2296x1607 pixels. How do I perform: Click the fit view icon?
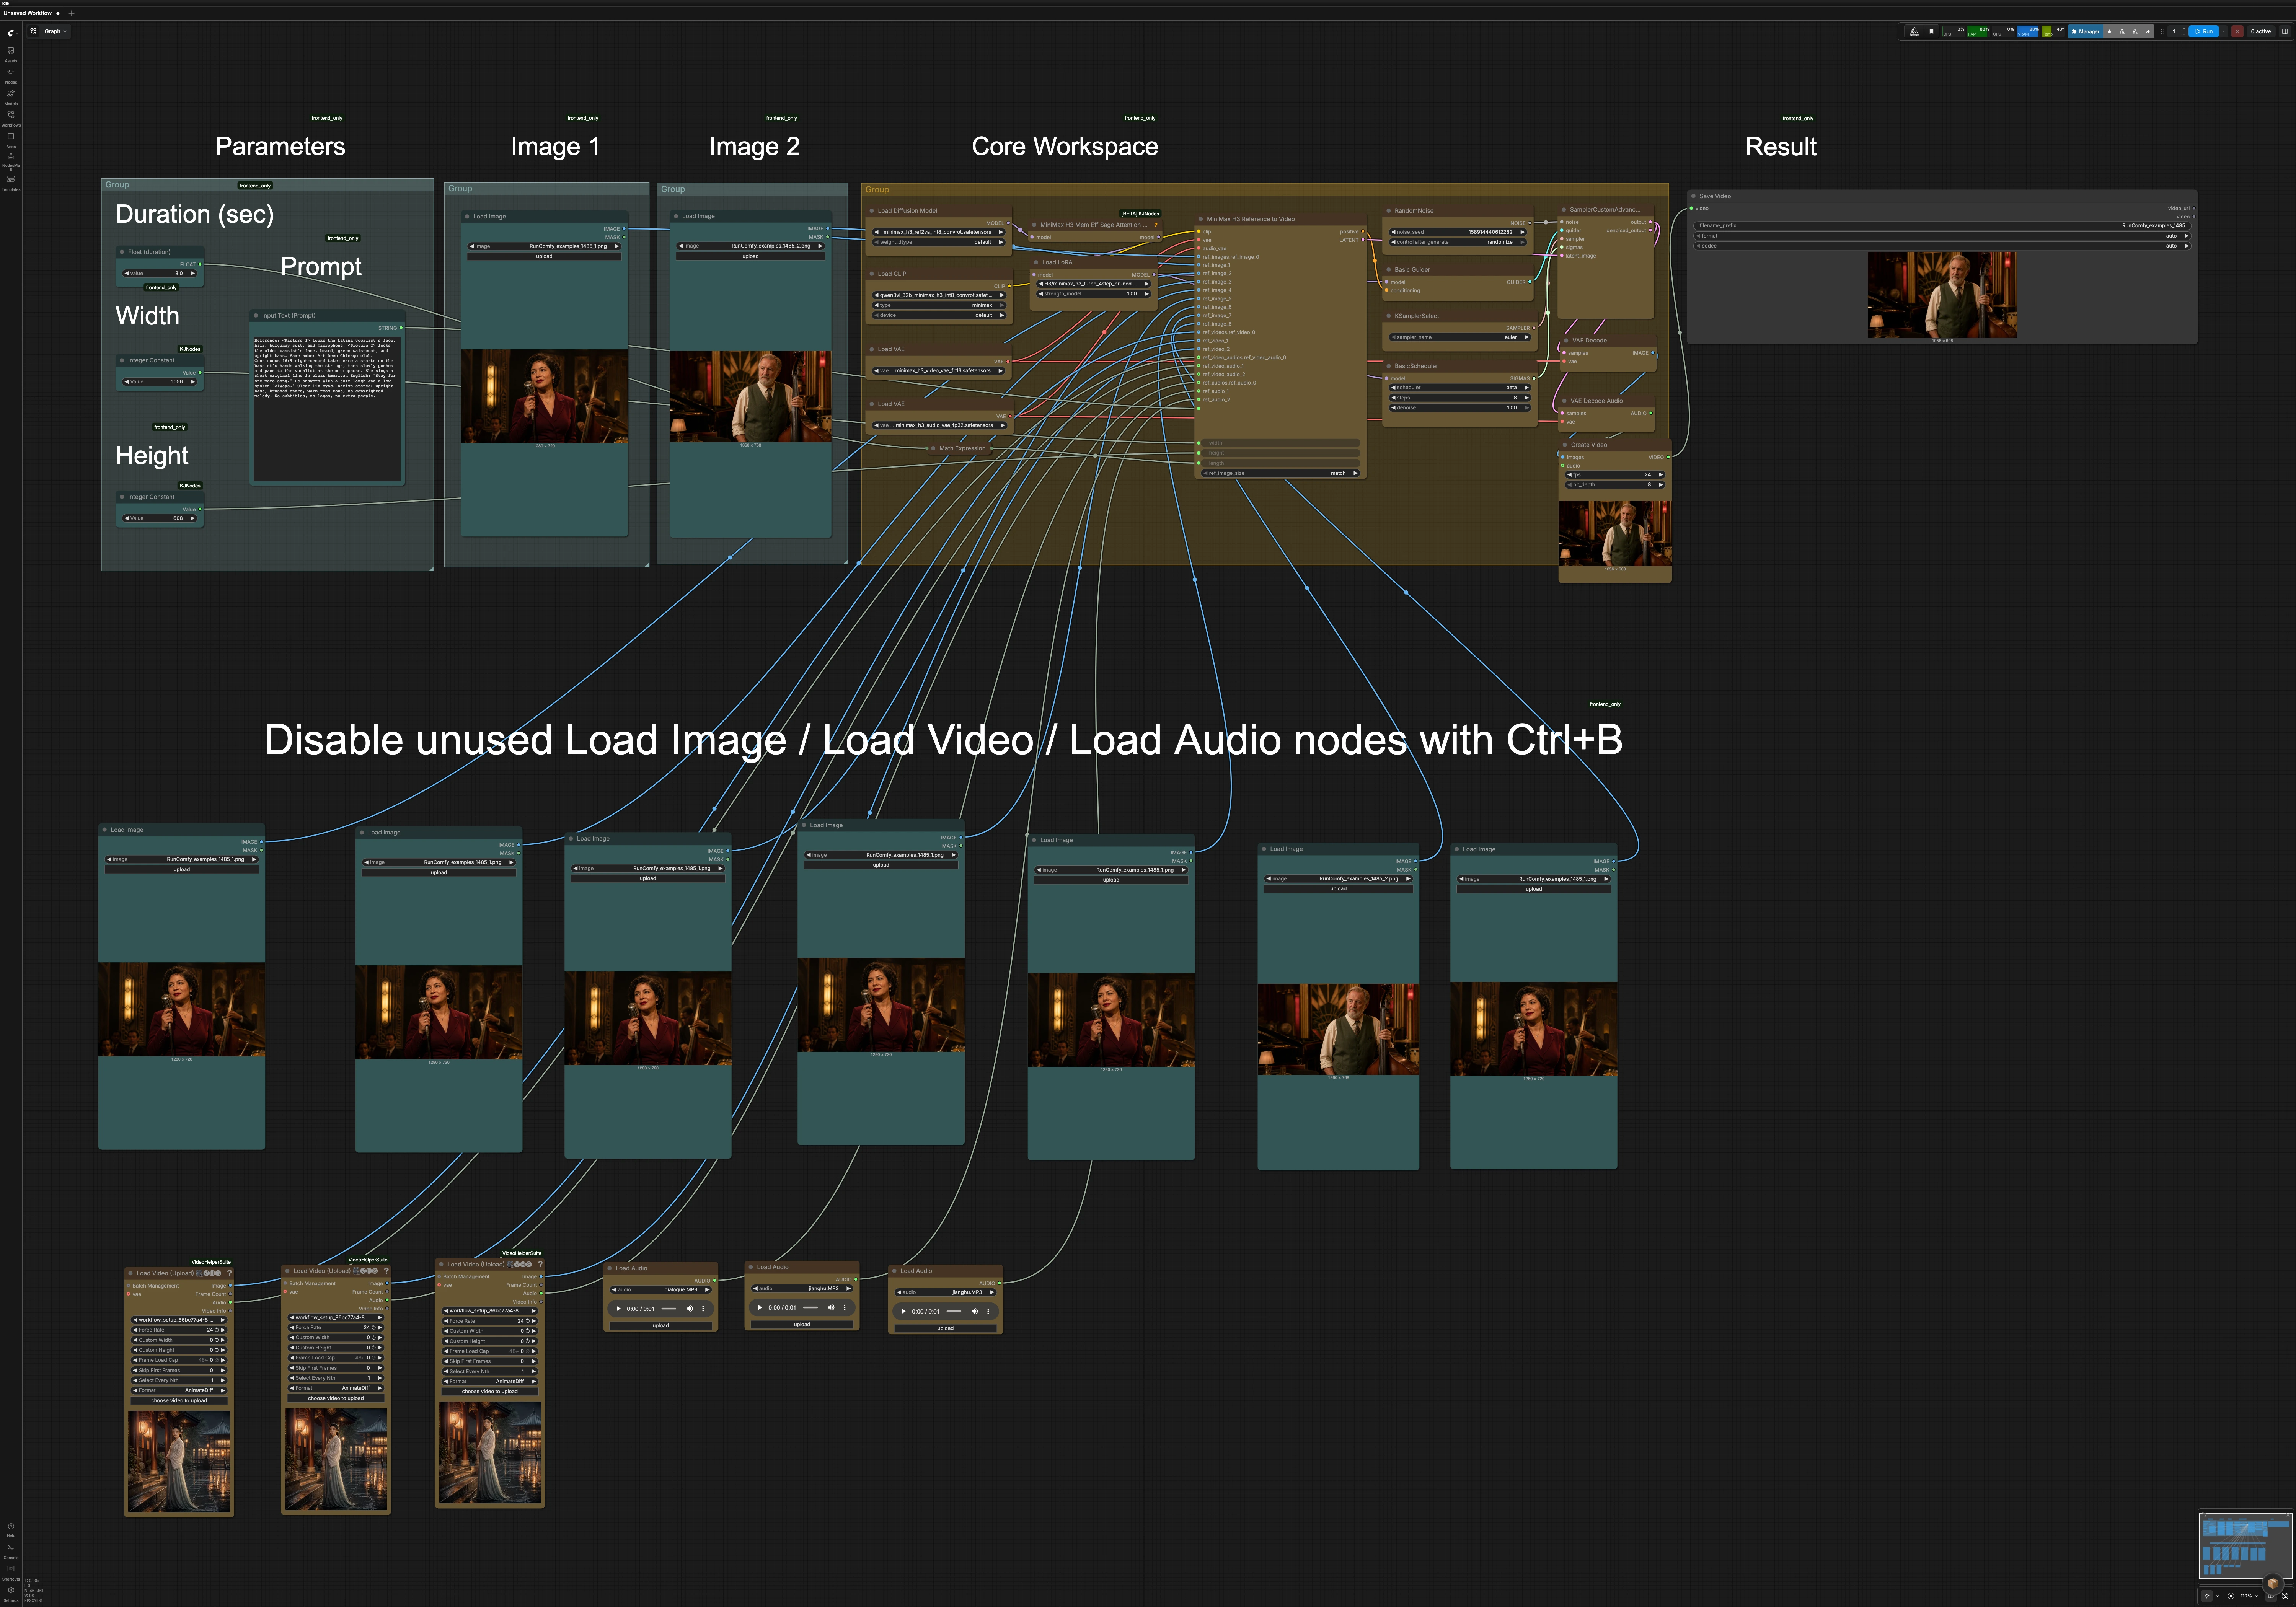tap(2231, 1596)
